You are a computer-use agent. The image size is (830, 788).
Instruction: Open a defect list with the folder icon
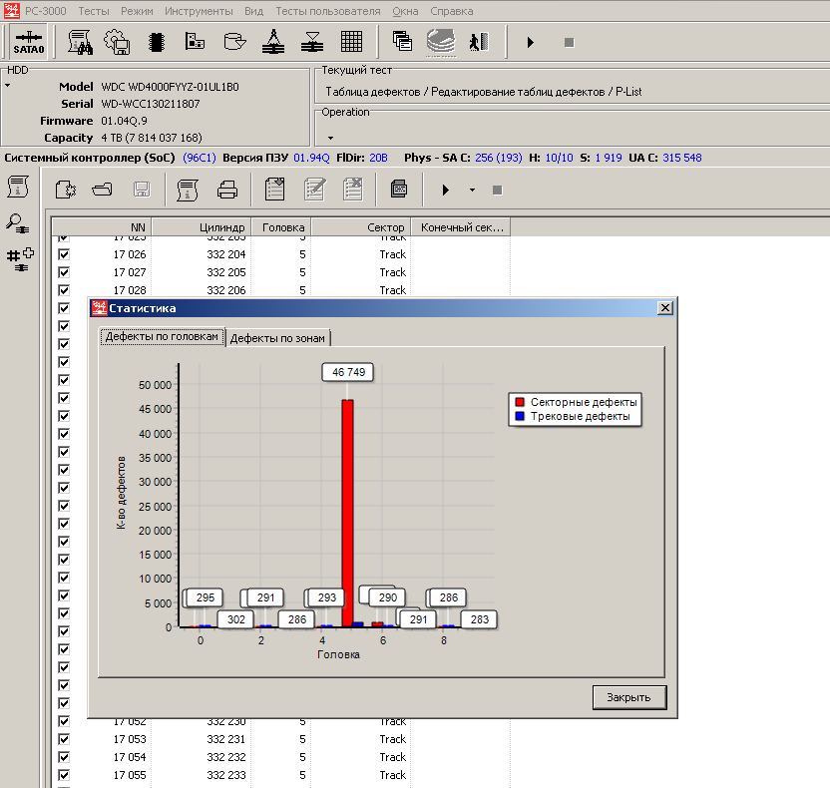tap(102, 190)
